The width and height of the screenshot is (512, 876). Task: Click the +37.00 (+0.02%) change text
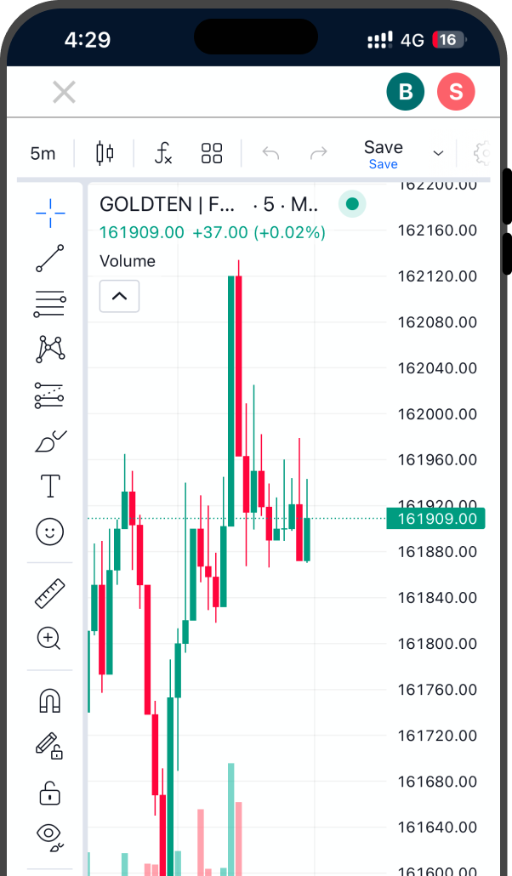pos(259,232)
